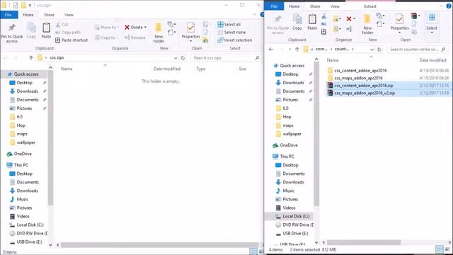Open Properties in right window ribbon

(399, 23)
